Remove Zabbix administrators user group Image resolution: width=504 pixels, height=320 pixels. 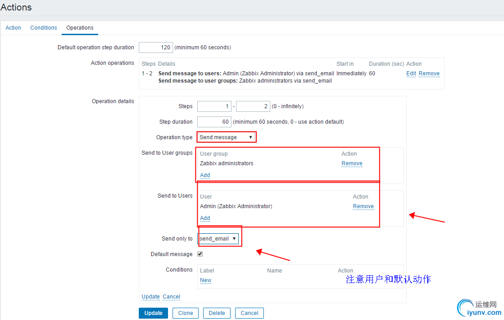352,163
